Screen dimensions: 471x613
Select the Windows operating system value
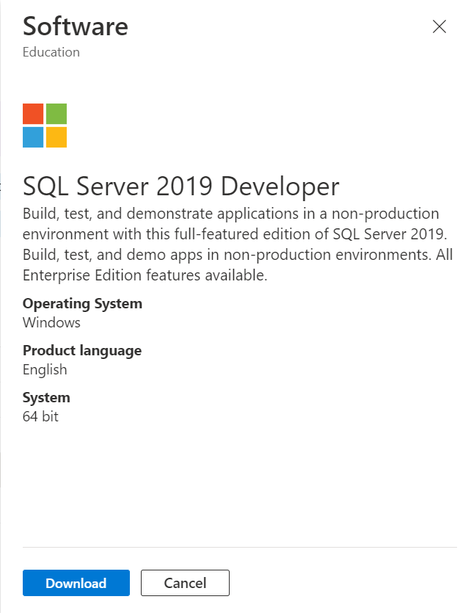tap(51, 322)
